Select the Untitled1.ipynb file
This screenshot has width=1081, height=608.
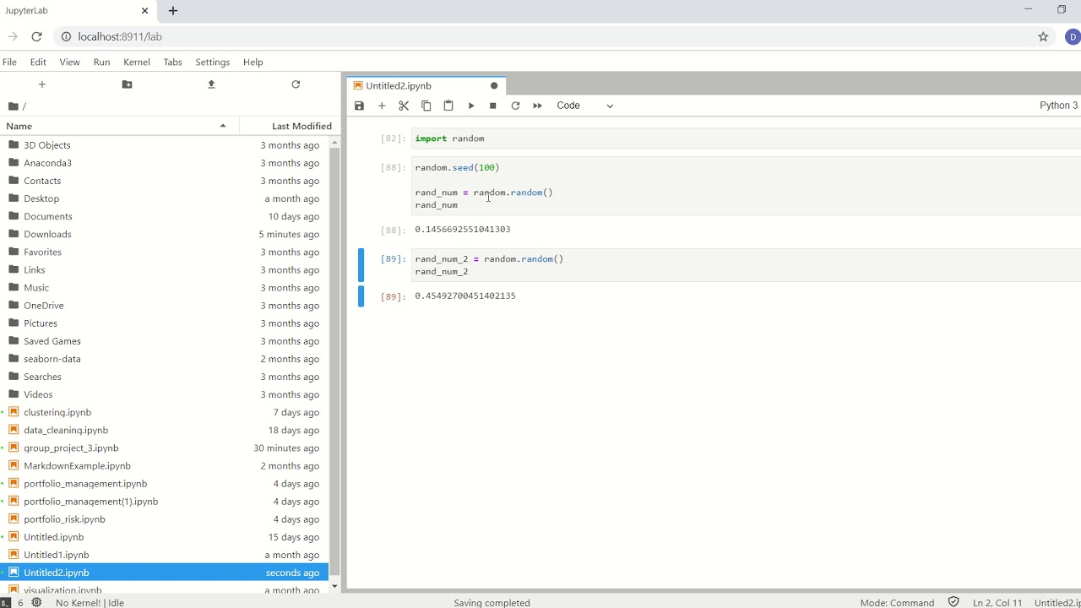coord(165,555)
